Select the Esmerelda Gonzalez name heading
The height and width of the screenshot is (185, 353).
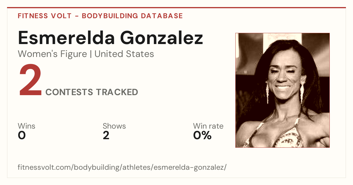click(x=110, y=38)
